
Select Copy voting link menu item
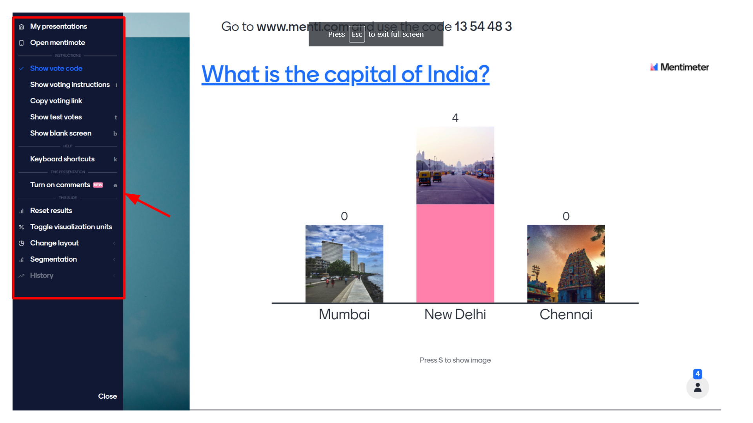56,101
